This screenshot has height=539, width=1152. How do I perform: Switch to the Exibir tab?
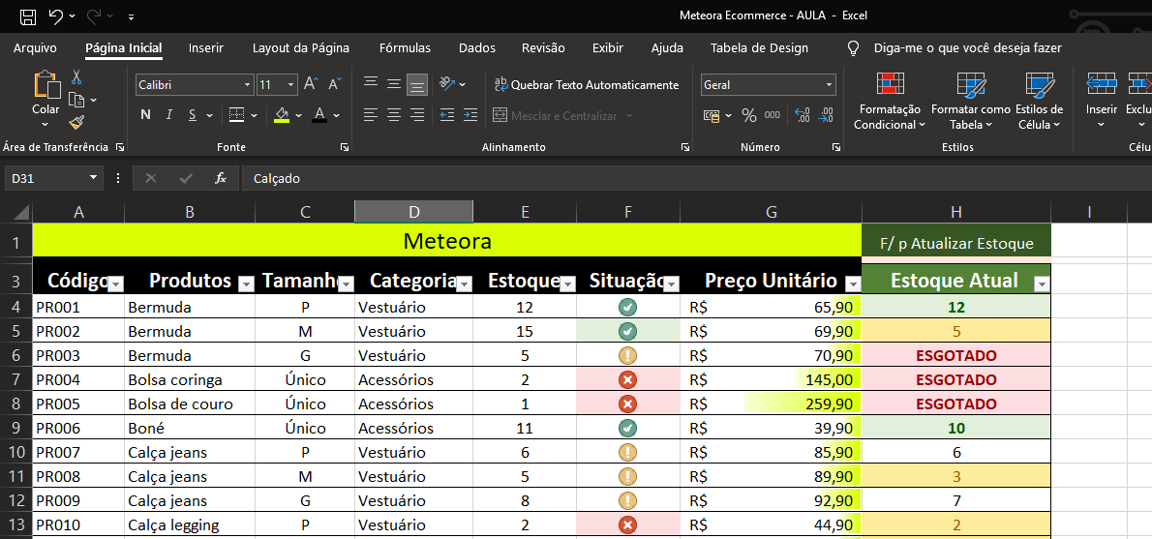608,48
